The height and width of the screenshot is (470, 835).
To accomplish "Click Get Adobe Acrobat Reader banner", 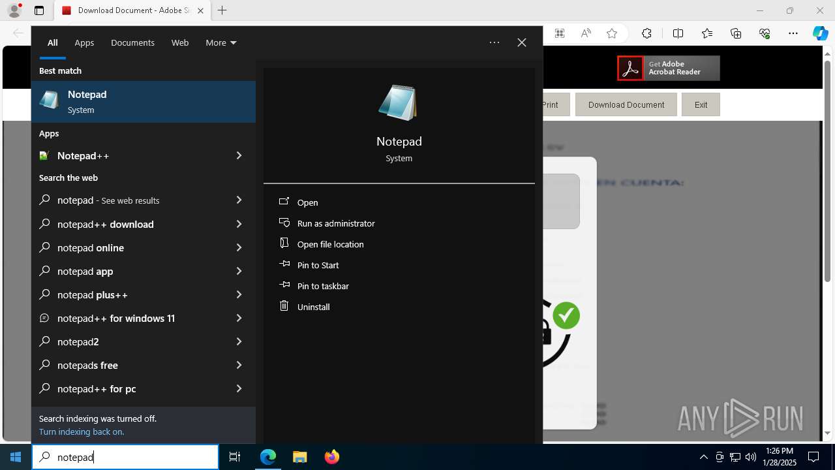I will [x=669, y=68].
